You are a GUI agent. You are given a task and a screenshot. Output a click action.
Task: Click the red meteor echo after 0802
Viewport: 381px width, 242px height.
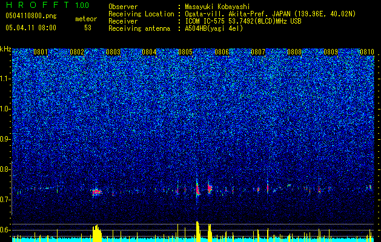[97, 192]
